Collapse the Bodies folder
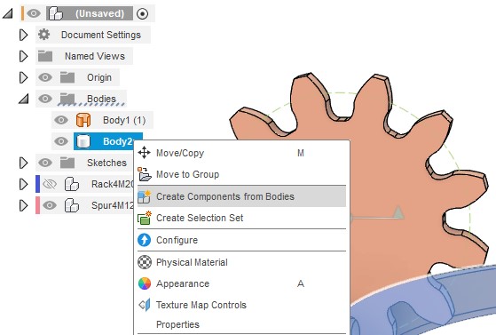This screenshot has width=496, height=335. pos(24,99)
